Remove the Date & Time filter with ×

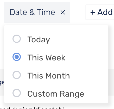63,12
